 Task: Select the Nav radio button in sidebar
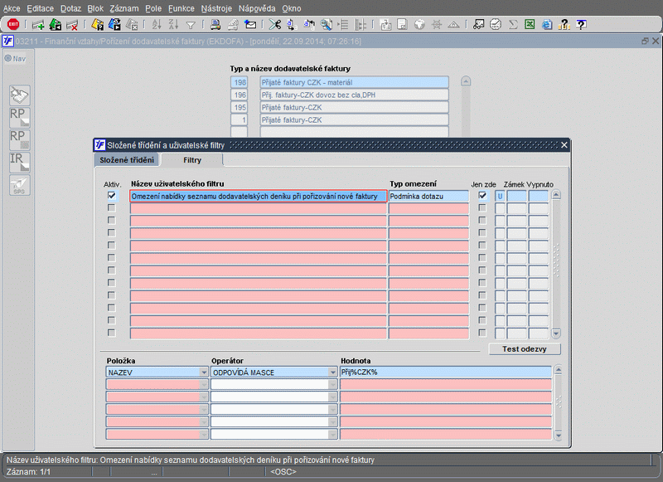[8, 58]
